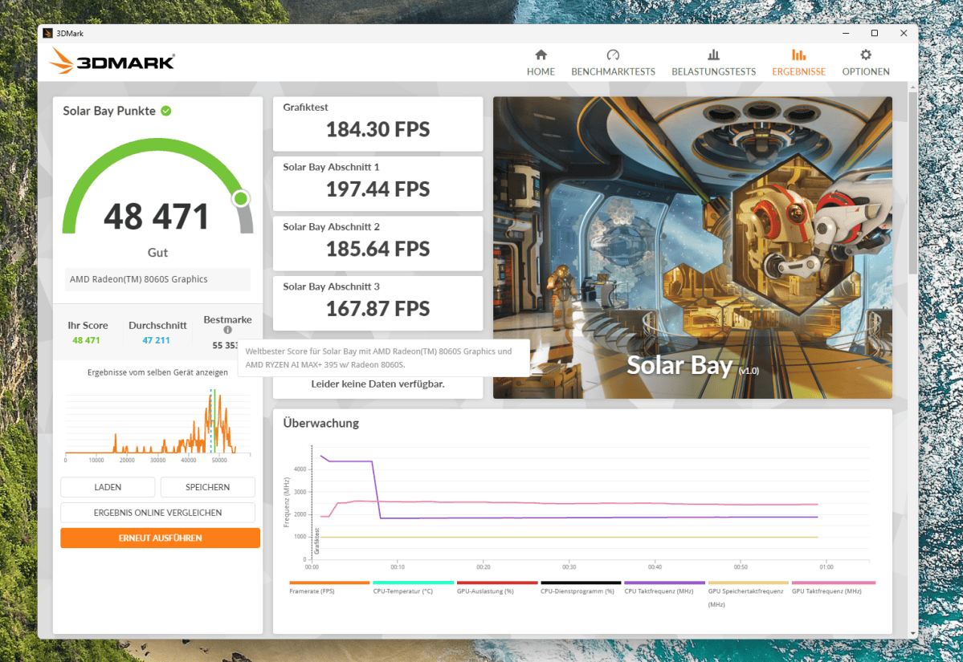This screenshot has width=963, height=662.
Task: Click Solar Bay Abschnitt 1 result card
Action: click(x=377, y=184)
